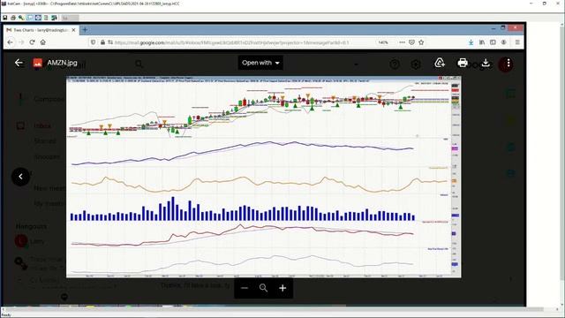Viewport: 565px width, 318px height.
Task: Click the save icon in the recorder toolbar
Action: click(x=4, y=18)
